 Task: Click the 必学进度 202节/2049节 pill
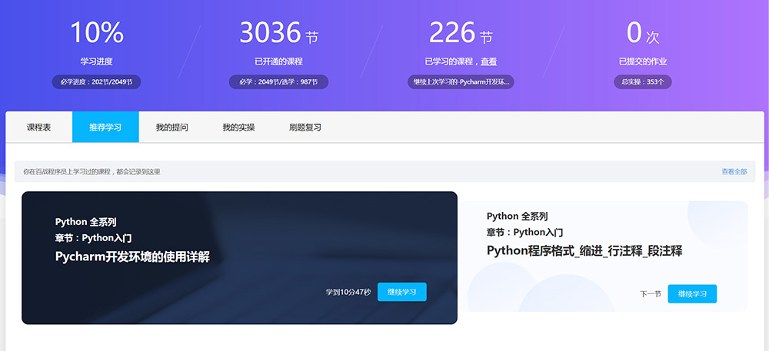click(x=97, y=81)
